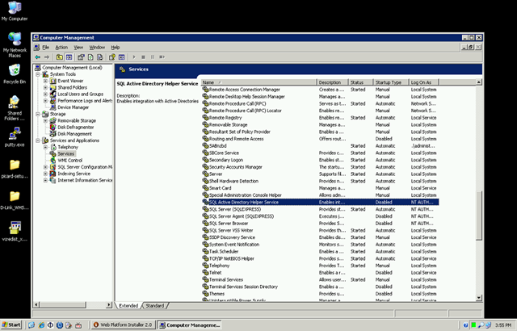Click the Up One Level folder icon
Viewport: 517px width, 331px height.
tap(59, 57)
